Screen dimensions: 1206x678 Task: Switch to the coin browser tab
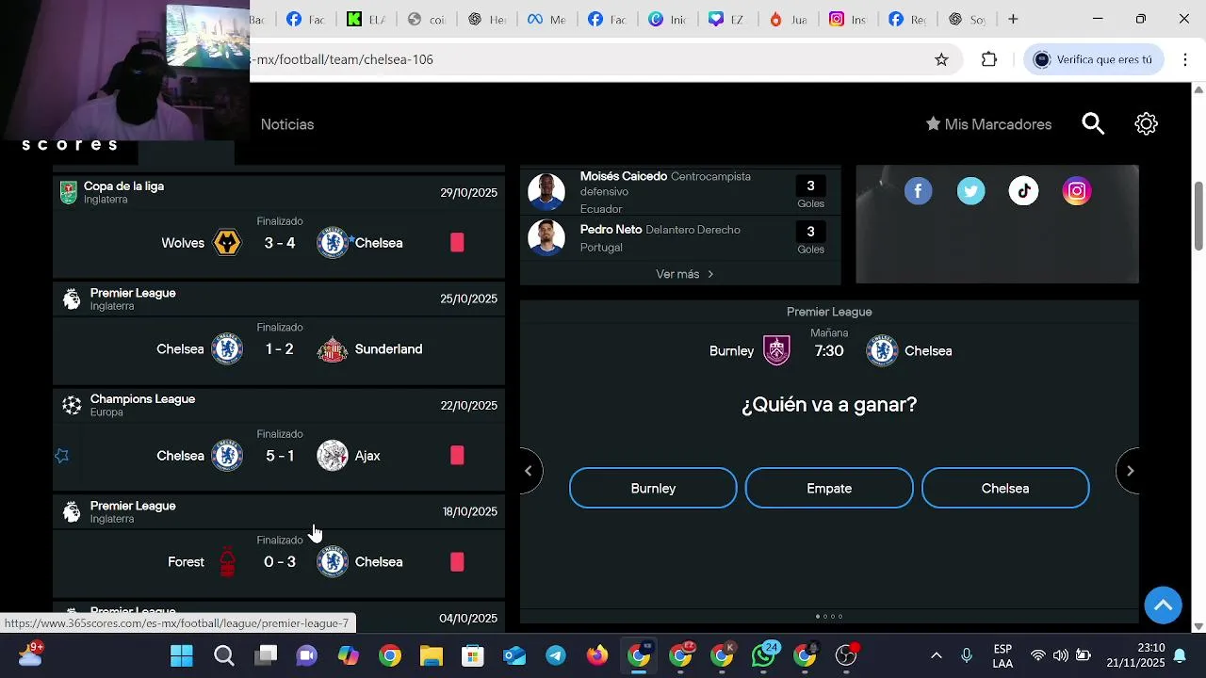tap(426, 19)
